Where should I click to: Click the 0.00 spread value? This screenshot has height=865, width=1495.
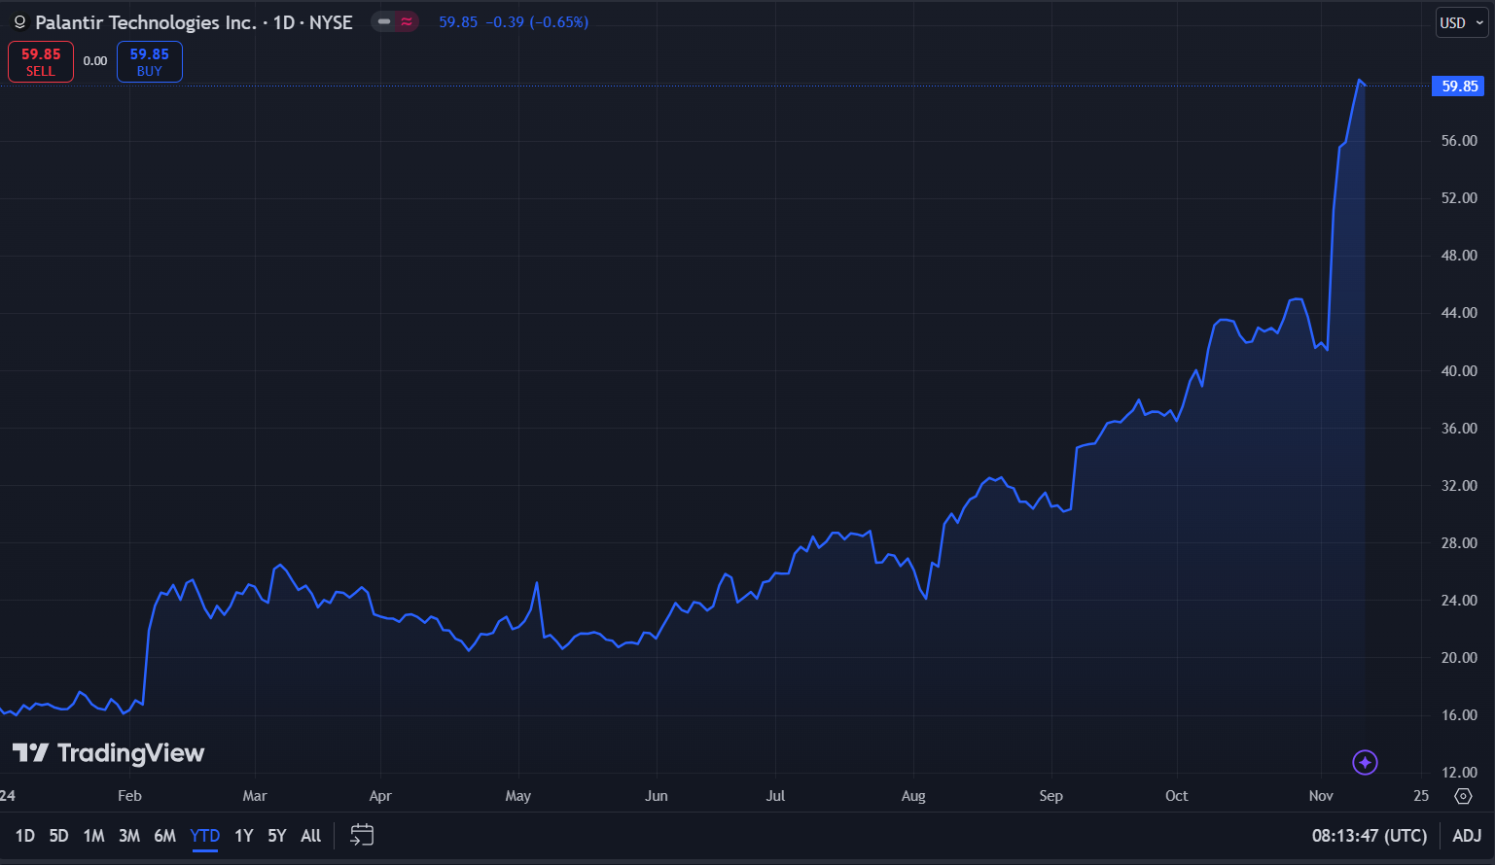95,61
